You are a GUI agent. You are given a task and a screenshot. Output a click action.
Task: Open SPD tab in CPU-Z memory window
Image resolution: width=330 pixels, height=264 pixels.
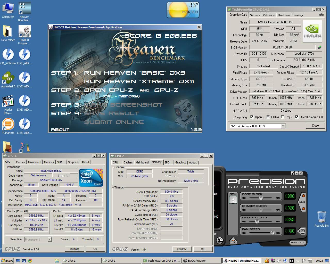tap(167, 162)
